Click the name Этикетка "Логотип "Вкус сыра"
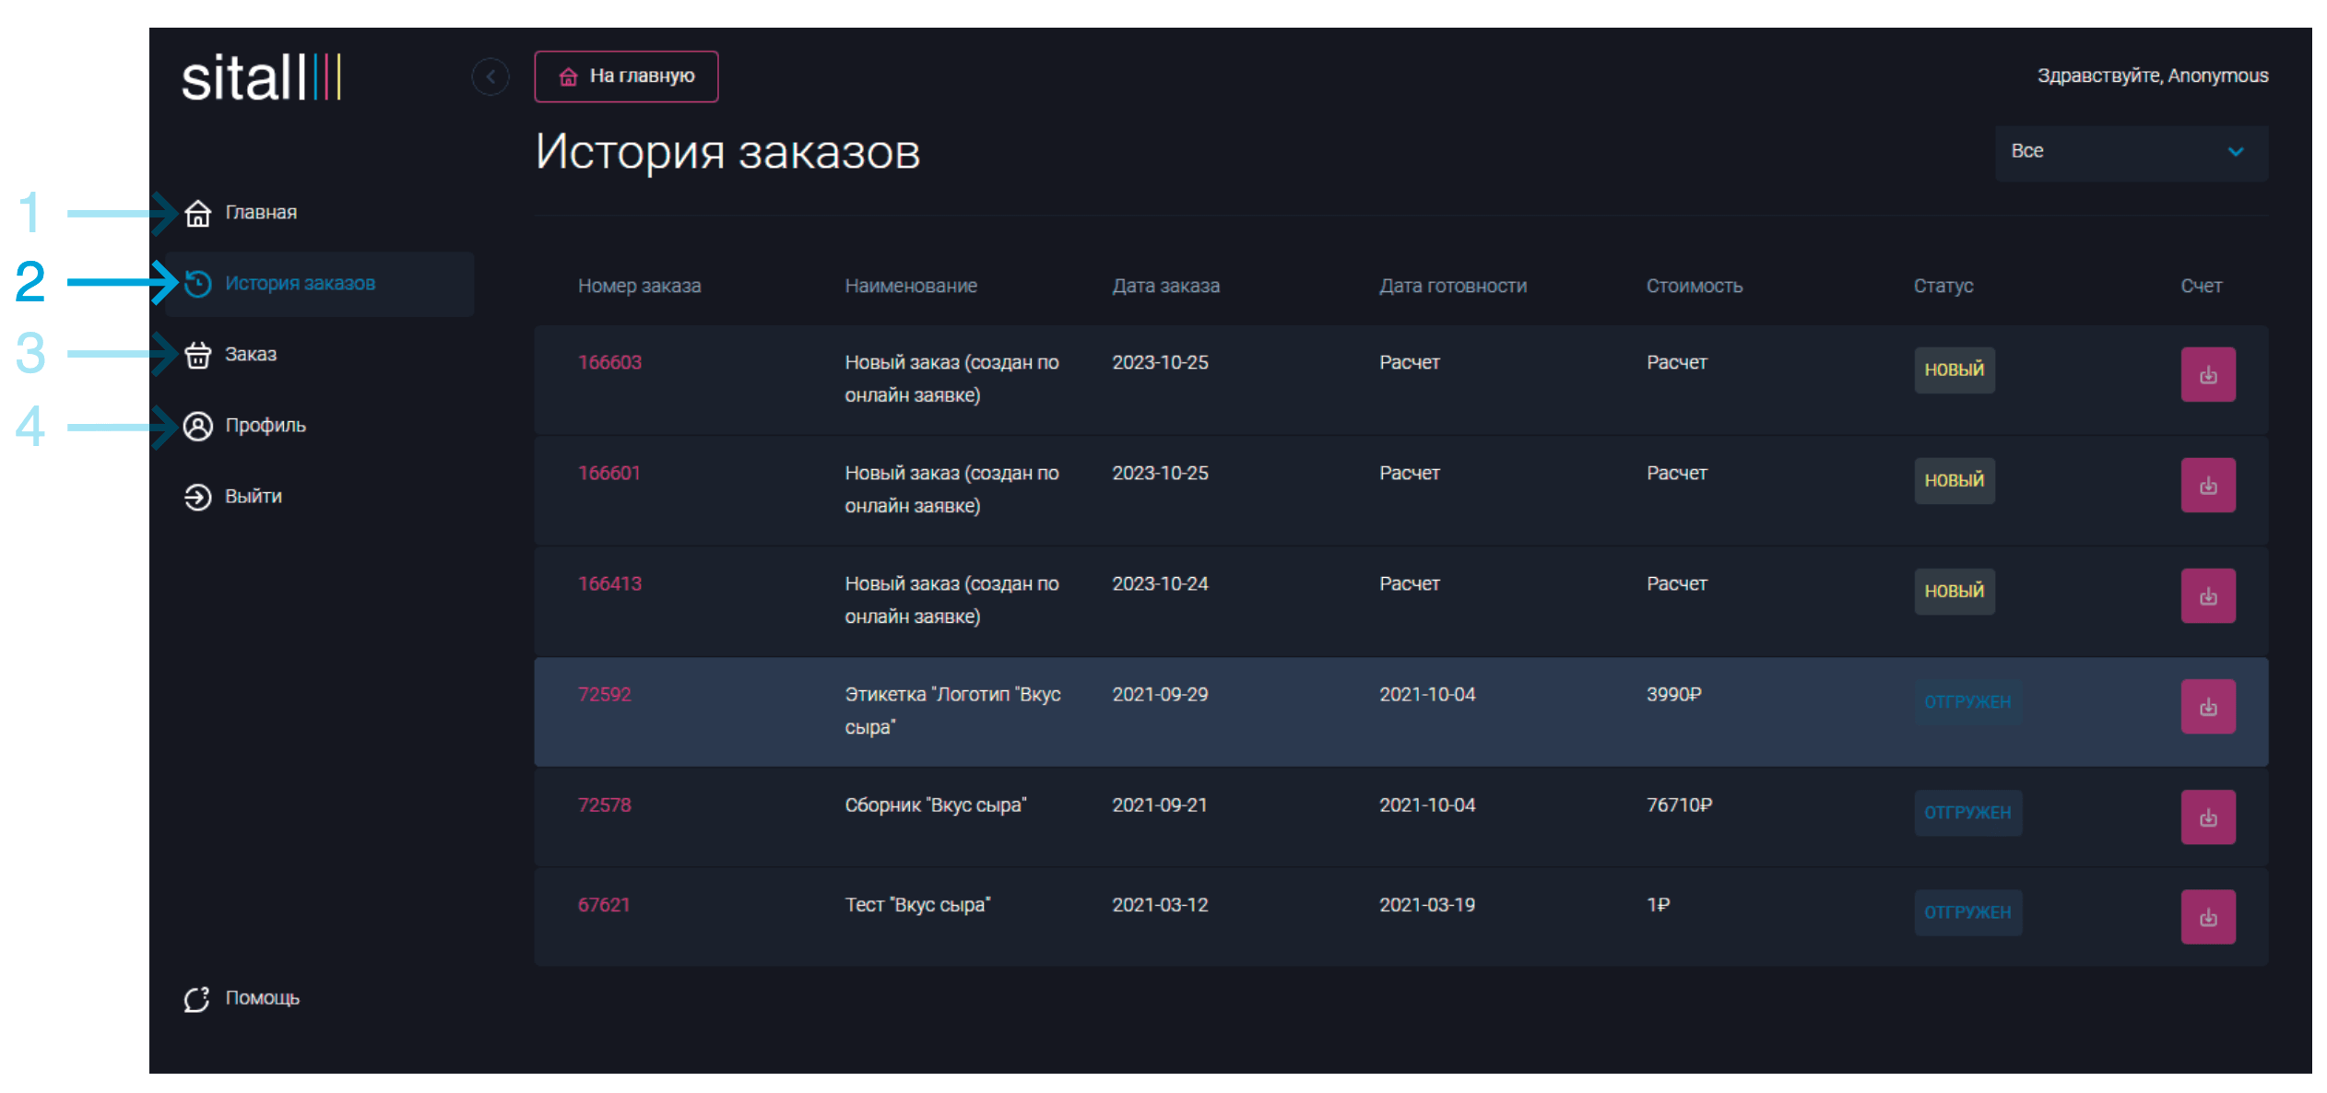Screen dimensions: 2327x1093 click(952, 711)
